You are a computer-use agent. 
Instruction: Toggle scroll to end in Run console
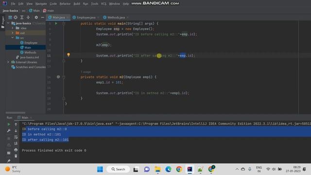click(16, 143)
